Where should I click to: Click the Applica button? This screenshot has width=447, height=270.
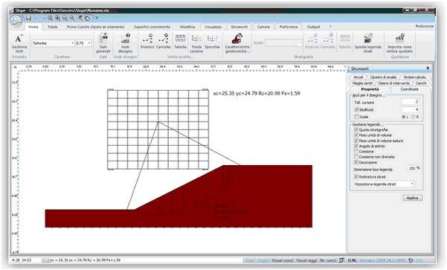tap(412, 198)
